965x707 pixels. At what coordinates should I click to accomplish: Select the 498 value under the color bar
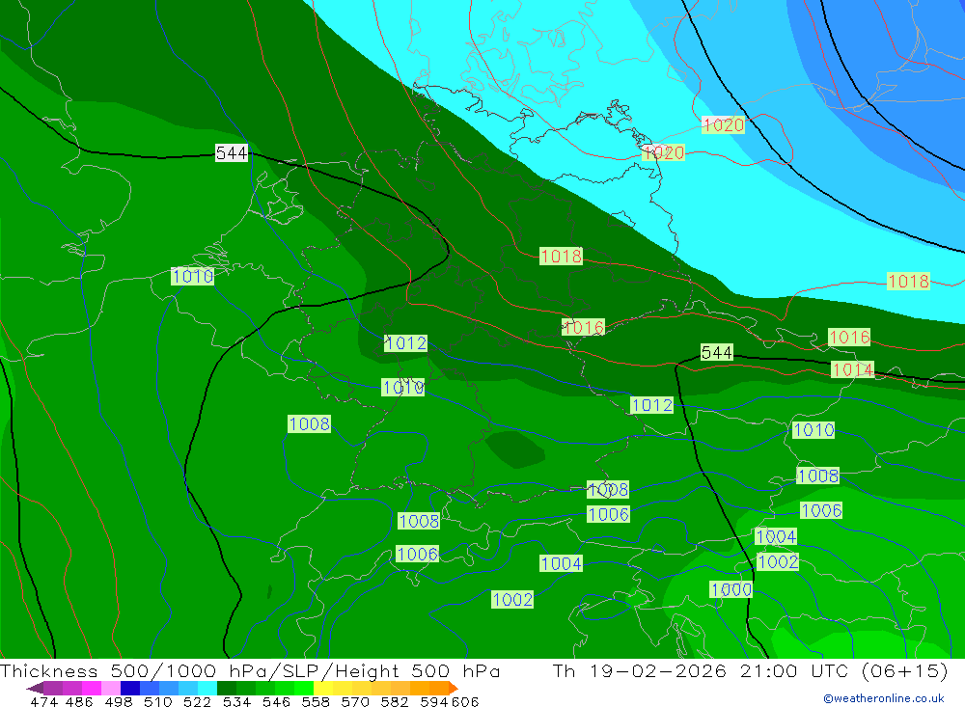coord(118,701)
